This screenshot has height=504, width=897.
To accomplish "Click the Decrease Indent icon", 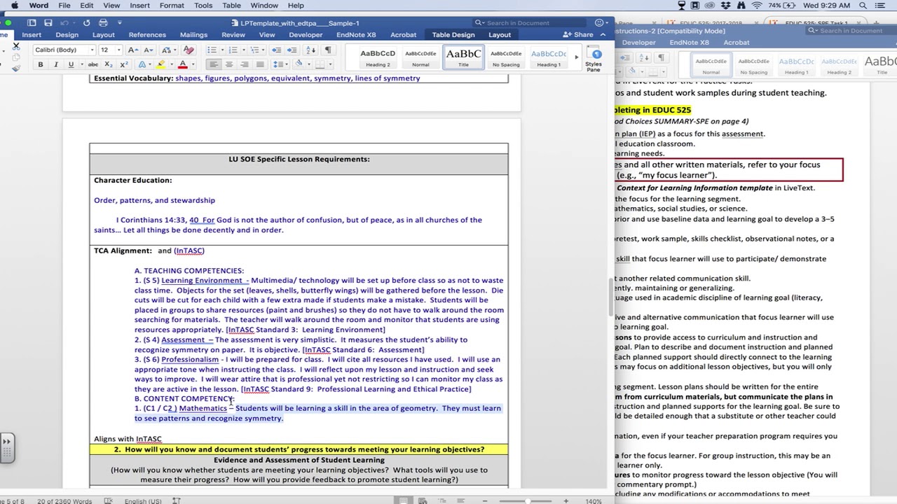I will [x=276, y=50].
